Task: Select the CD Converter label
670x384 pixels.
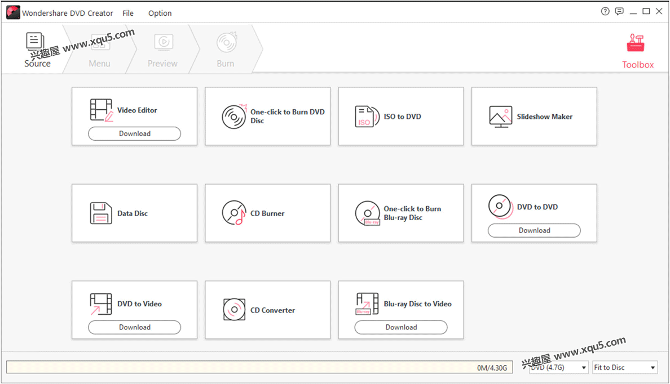Action: point(272,310)
